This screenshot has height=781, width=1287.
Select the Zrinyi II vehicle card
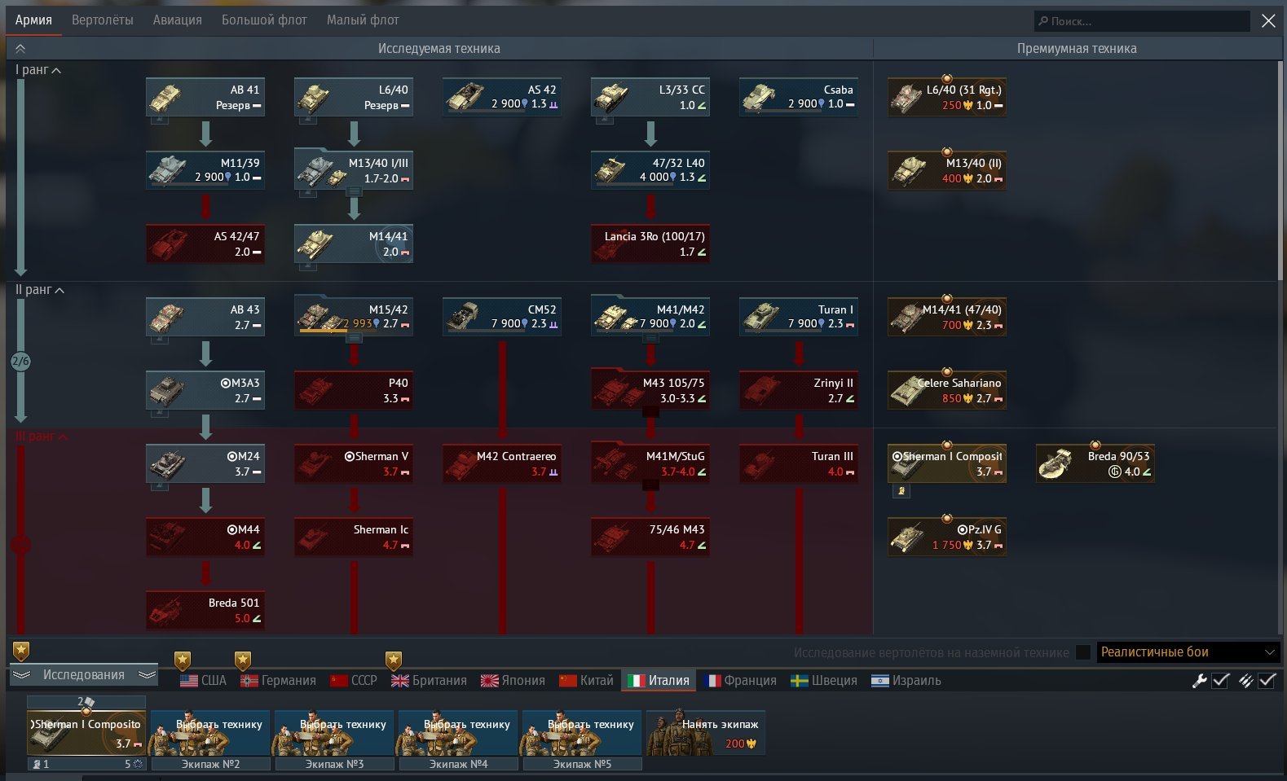coord(799,390)
